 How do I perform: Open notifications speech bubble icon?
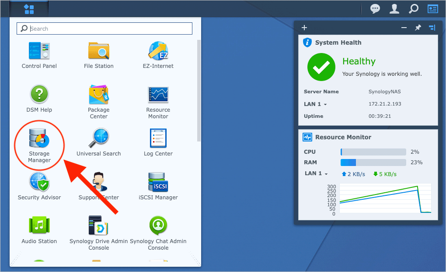(375, 9)
